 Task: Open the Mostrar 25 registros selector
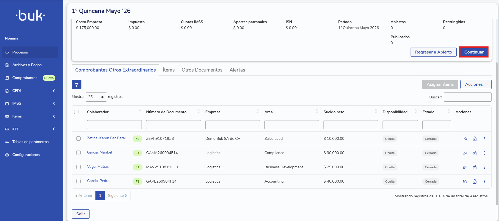[96, 97]
